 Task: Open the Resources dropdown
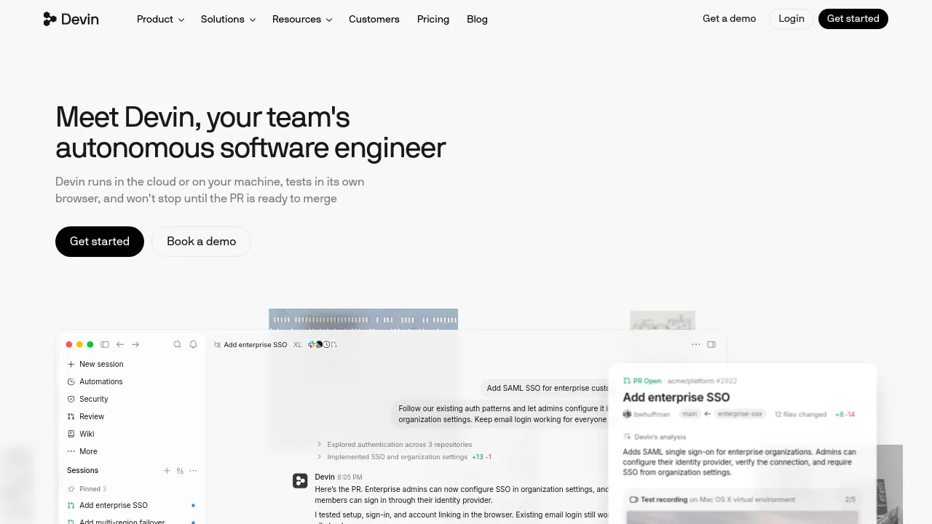point(302,19)
